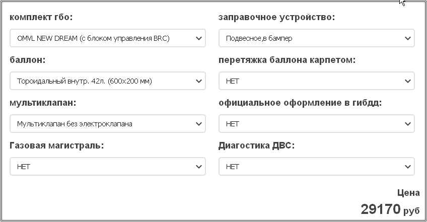Viewport: 427px width, 222px height.
Task: Open the OMVL NEW DREAM kit dropdown
Action: pos(108,38)
